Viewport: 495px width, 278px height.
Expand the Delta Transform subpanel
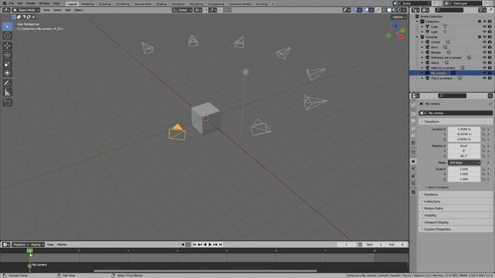(x=438, y=187)
